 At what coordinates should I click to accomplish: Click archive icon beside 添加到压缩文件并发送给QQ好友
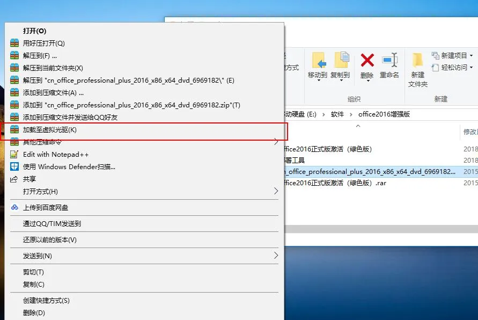[14, 117]
